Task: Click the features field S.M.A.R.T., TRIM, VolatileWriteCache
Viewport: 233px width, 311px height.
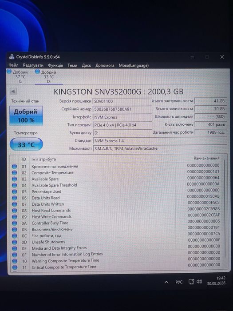Action: click(x=160, y=148)
